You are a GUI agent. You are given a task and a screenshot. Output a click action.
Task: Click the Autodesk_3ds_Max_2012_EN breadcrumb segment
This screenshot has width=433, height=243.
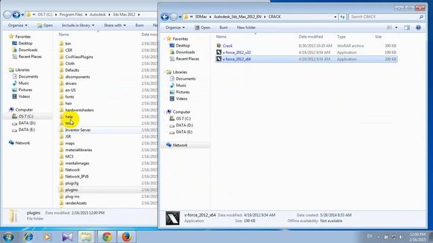point(237,17)
